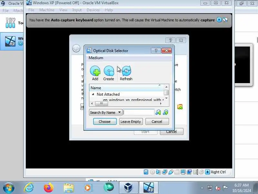Click the find next match icon beside search field
This screenshot has height=194, width=258.
point(165,113)
